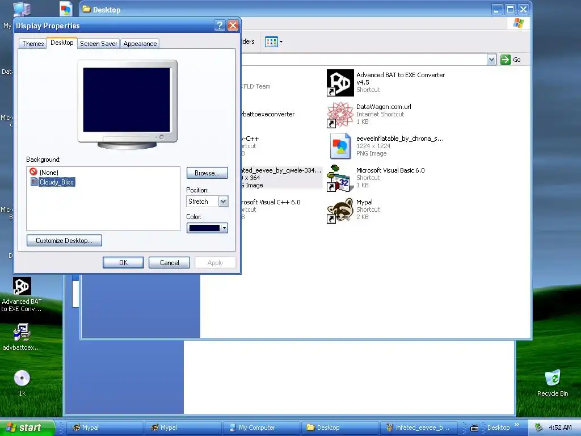581x436 pixels.
Task: Click the clock showing 4:52 AM
Action: [x=560, y=427]
